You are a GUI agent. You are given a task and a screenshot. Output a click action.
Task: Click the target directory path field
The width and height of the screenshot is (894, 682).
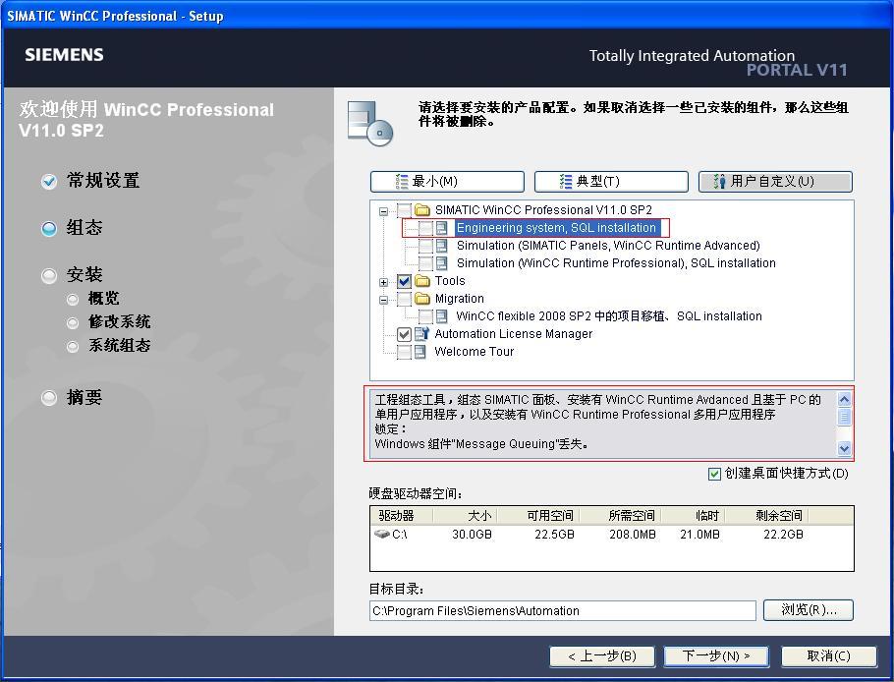coord(563,610)
